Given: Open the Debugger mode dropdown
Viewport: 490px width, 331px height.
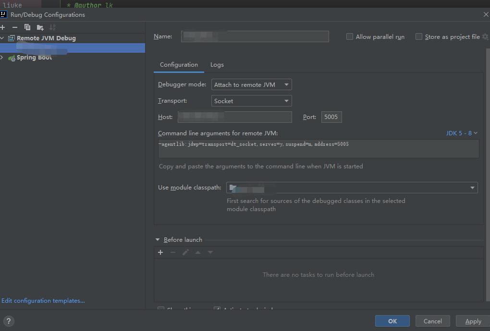Looking at the screenshot, I should point(252,84).
